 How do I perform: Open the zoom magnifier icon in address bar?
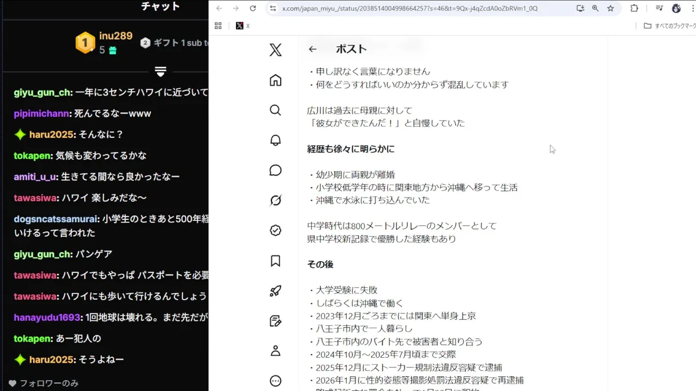click(x=595, y=8)
